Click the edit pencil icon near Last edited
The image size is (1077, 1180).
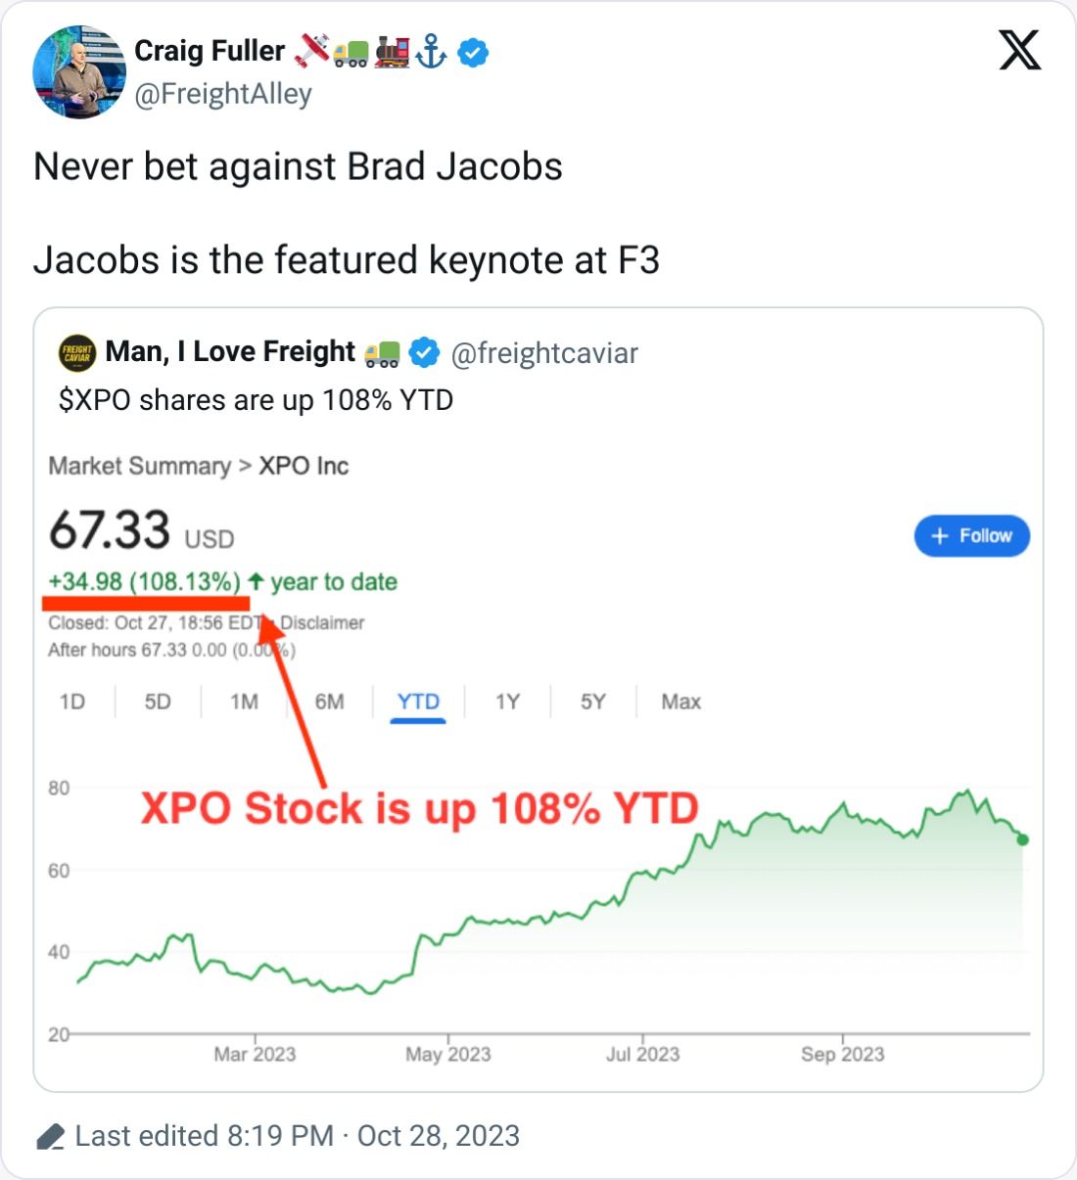click(50, 1137)
